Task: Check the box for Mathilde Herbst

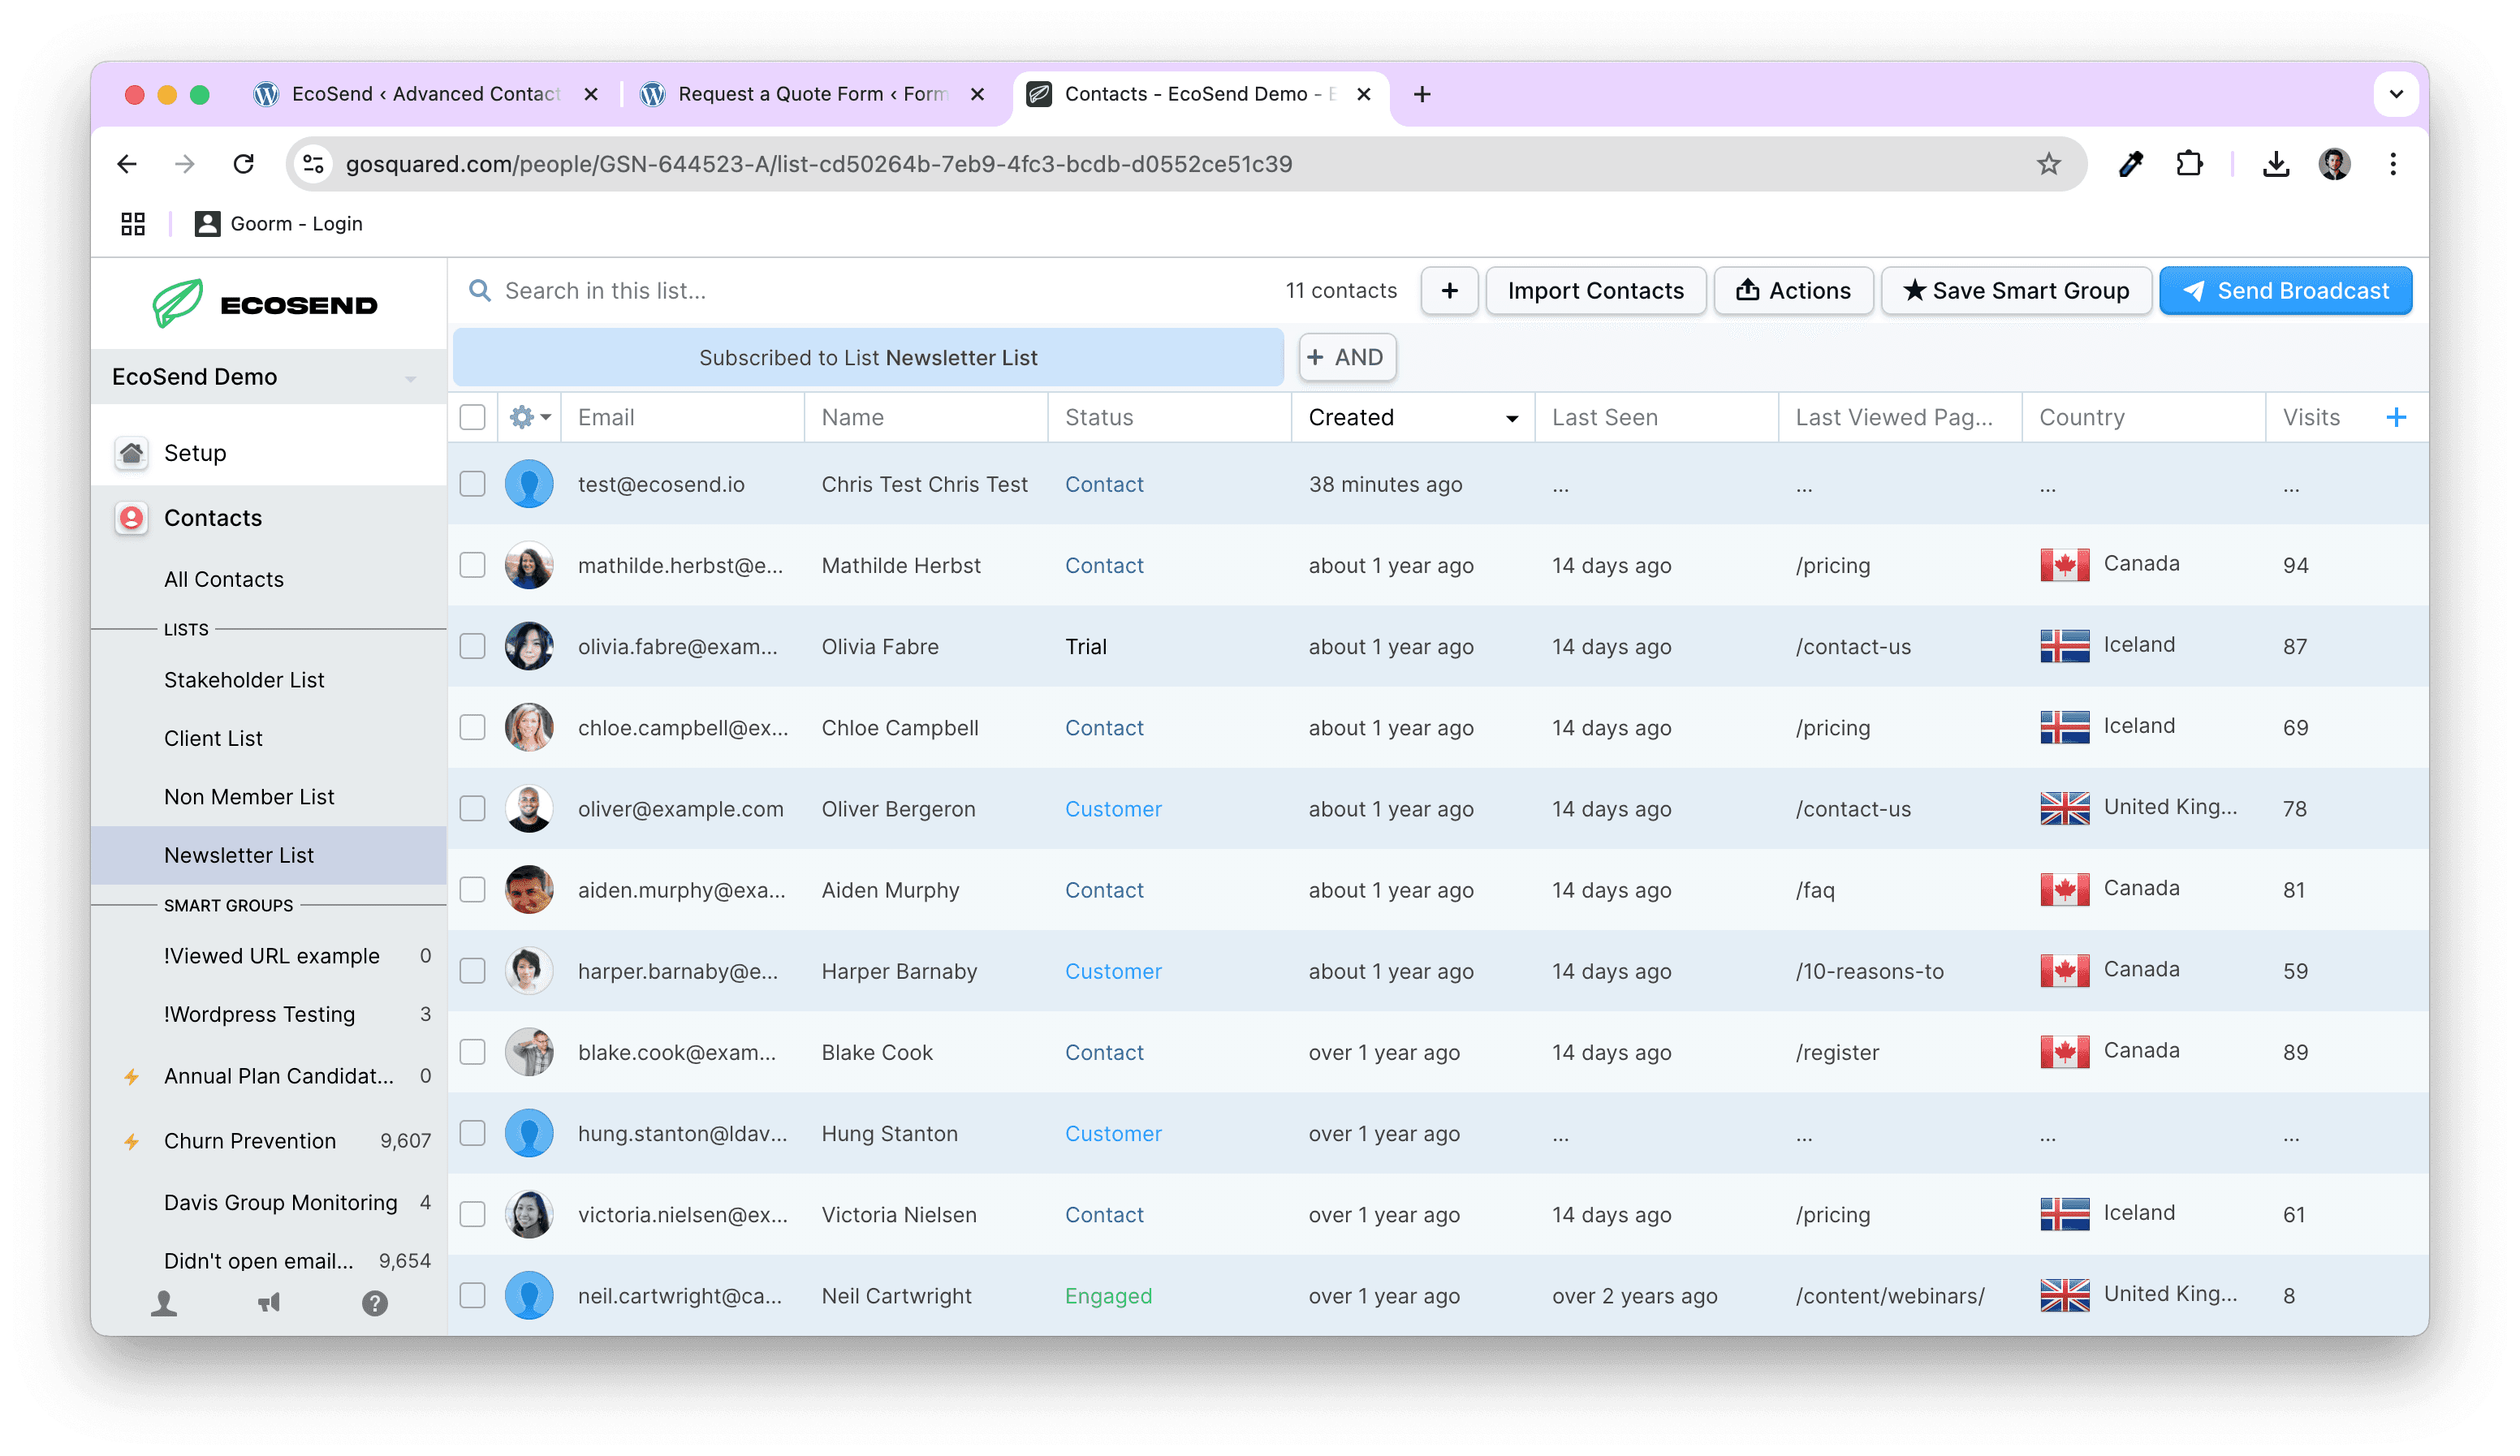Action: [x=472, y=565]
